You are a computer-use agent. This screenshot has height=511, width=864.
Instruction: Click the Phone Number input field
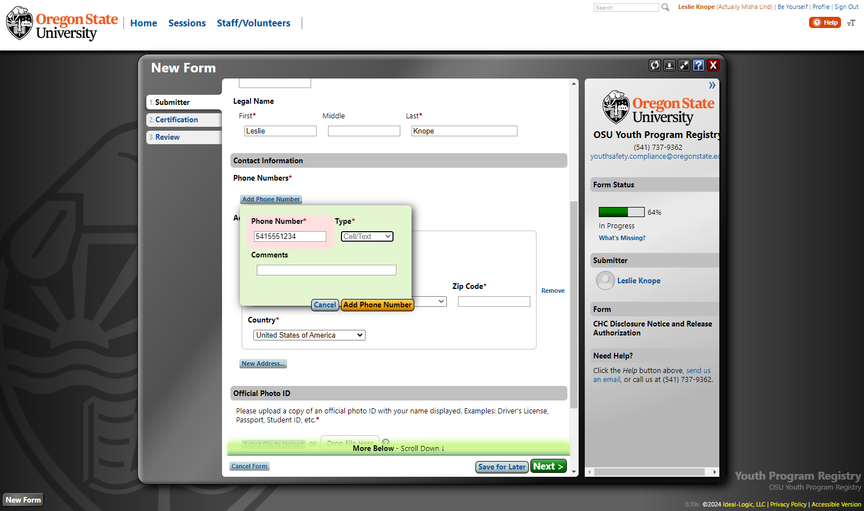click(x=290, y=237)
